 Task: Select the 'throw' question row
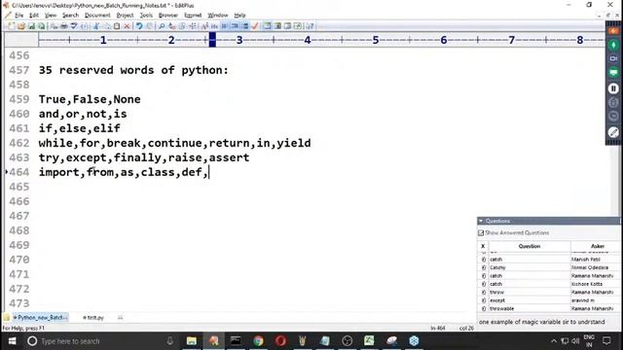pyautogui.click(x=548, y=292)
